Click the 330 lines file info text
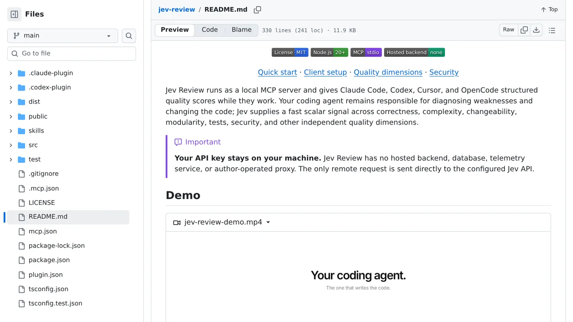Viewport: 573px width, 322px height. (x=309, y=30)
